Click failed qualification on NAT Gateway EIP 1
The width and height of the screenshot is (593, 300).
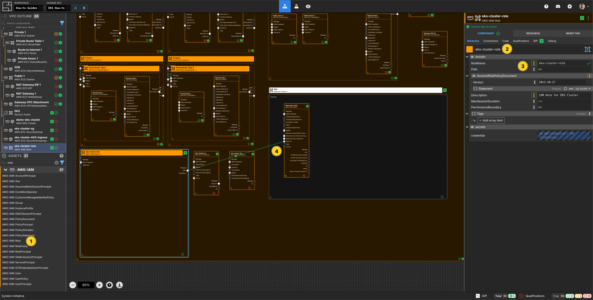(x=56, y=86)
